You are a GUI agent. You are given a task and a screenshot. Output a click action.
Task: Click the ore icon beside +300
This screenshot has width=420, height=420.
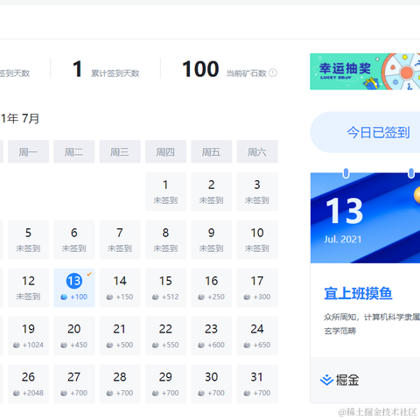pos(247,297)
